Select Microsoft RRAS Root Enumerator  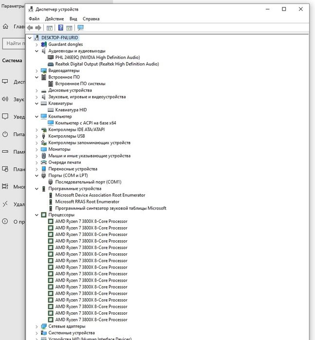pyautogui.click(x=87, y=202)
